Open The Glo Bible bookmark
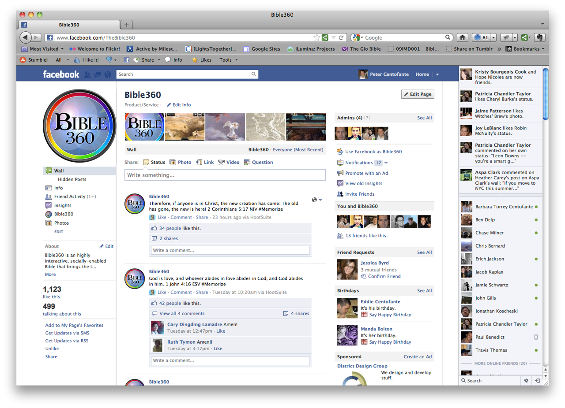The height and width of the screenshot is (408, 565). 362,49
